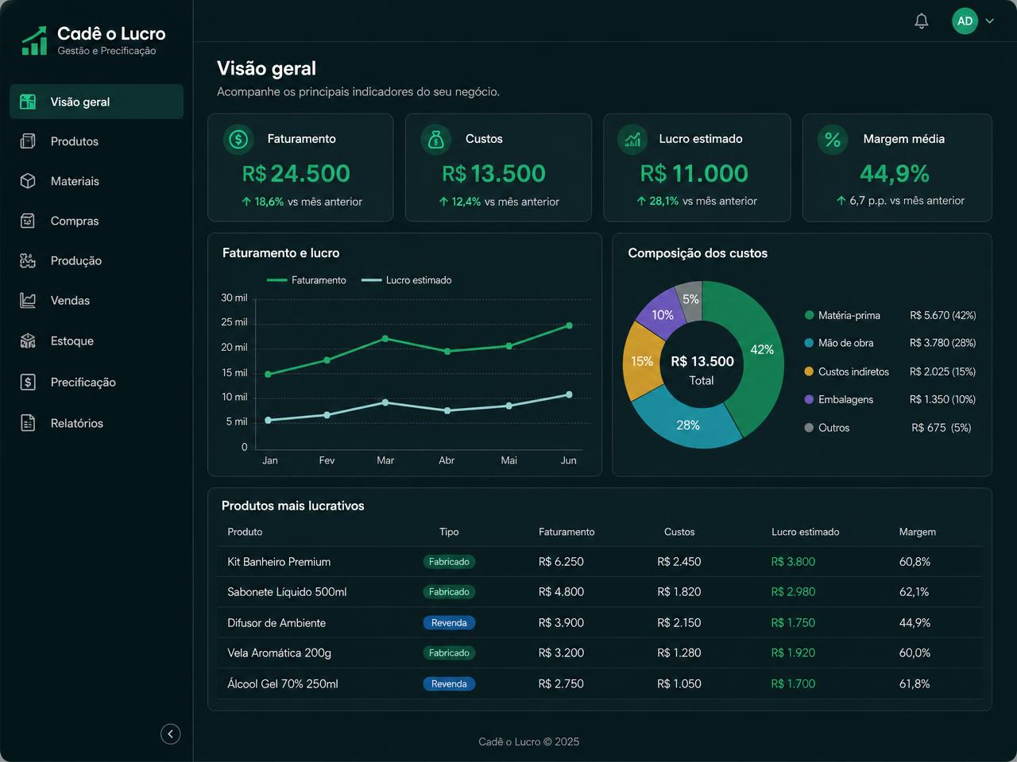Click the Outros gray legend dot
Viewport: 1017px width, 762px height.
(x=809, y=428)
